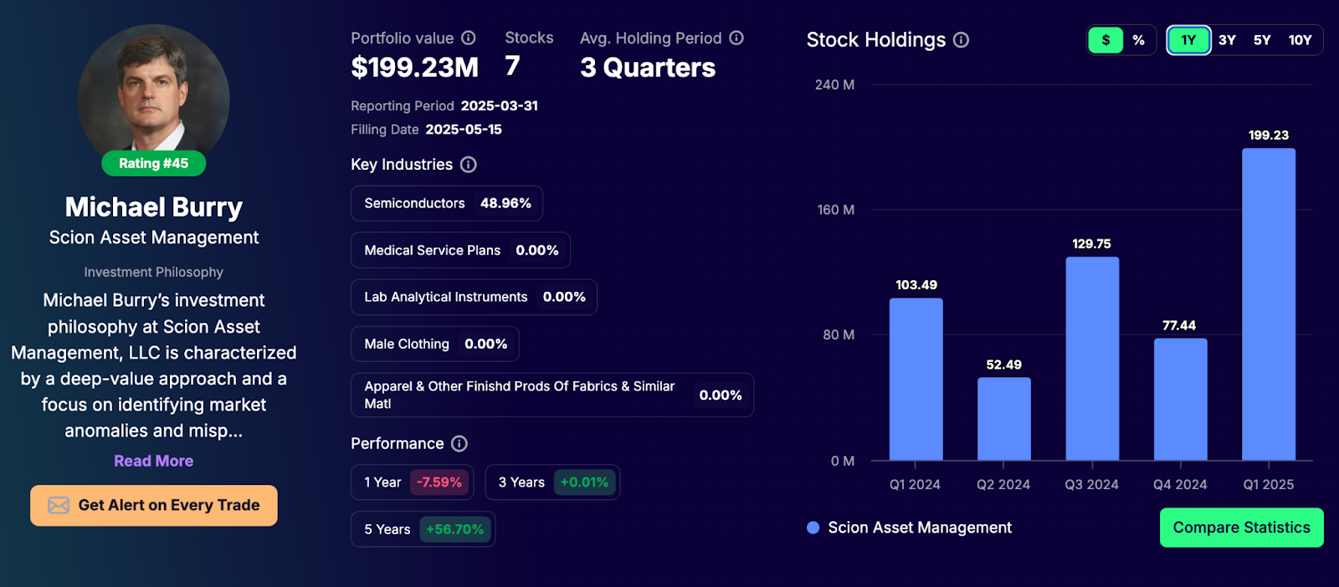The image size is (1339, 587).
Task: Open the Key Industries info icon
Action: 469,165
